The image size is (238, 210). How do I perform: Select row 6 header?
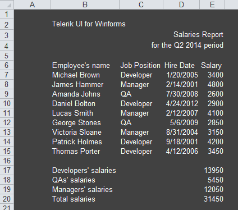pyautogui.click(x=7, y=65)
